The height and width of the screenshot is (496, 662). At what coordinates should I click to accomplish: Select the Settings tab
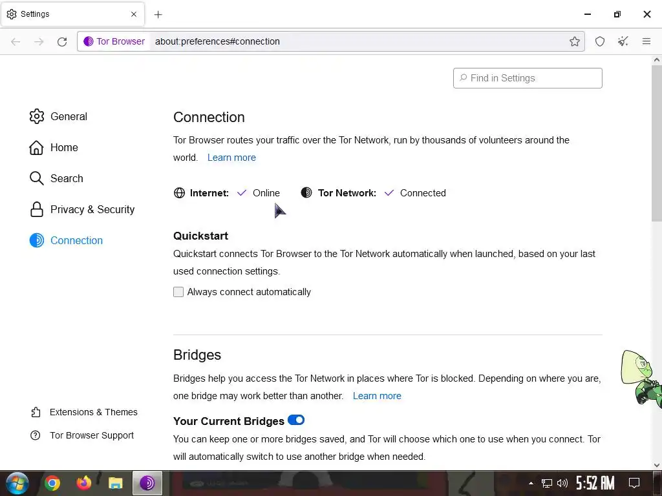[x=72, y=14]
